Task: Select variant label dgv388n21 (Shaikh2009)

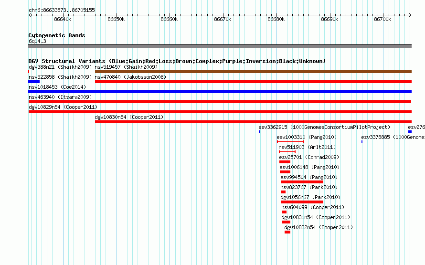Action: 60,67
